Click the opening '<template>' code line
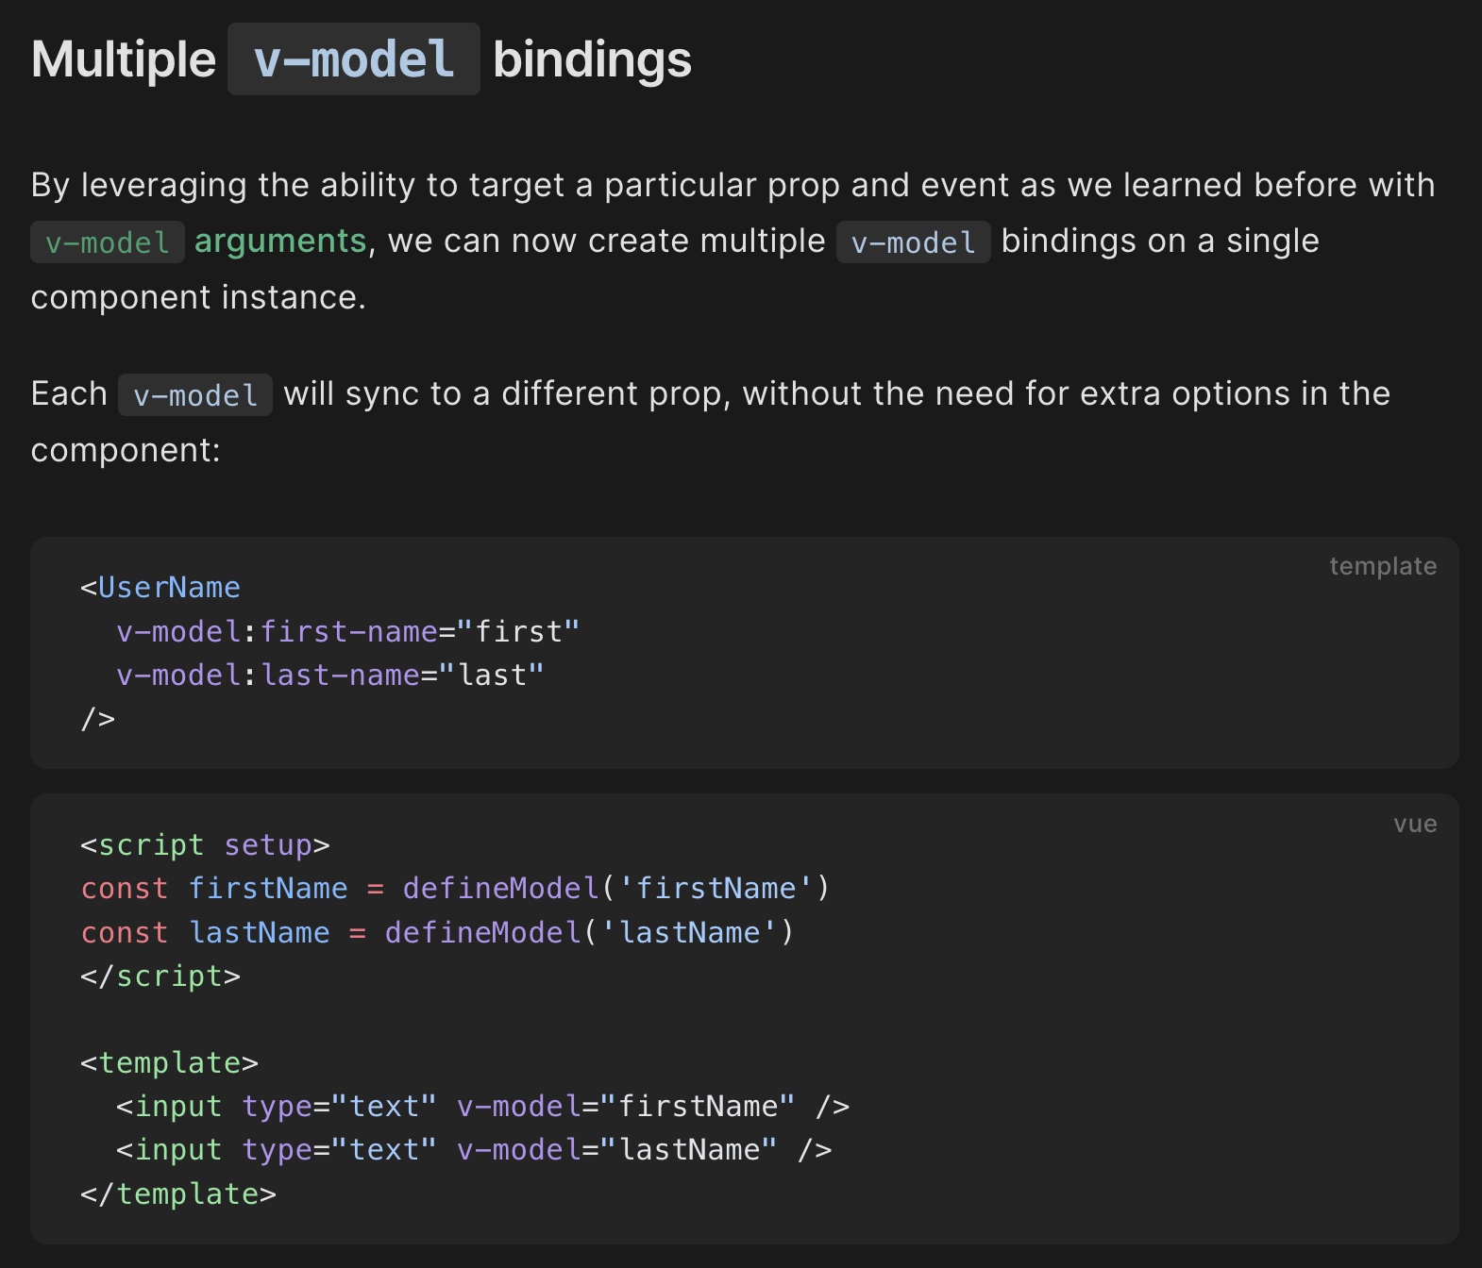 click(x=169, y=1063)
